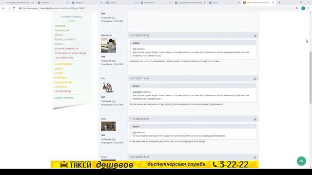Click the browser back arrow

tap(3, 8)
